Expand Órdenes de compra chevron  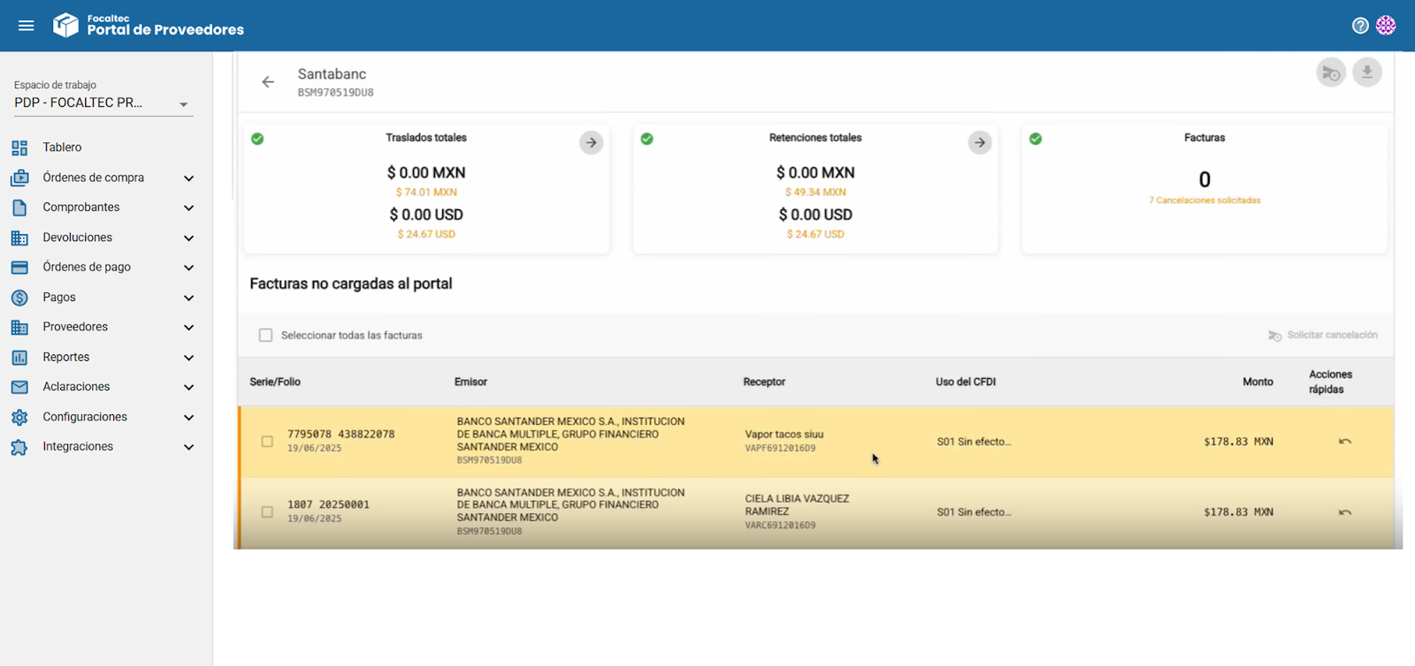(x=188, y=178)
